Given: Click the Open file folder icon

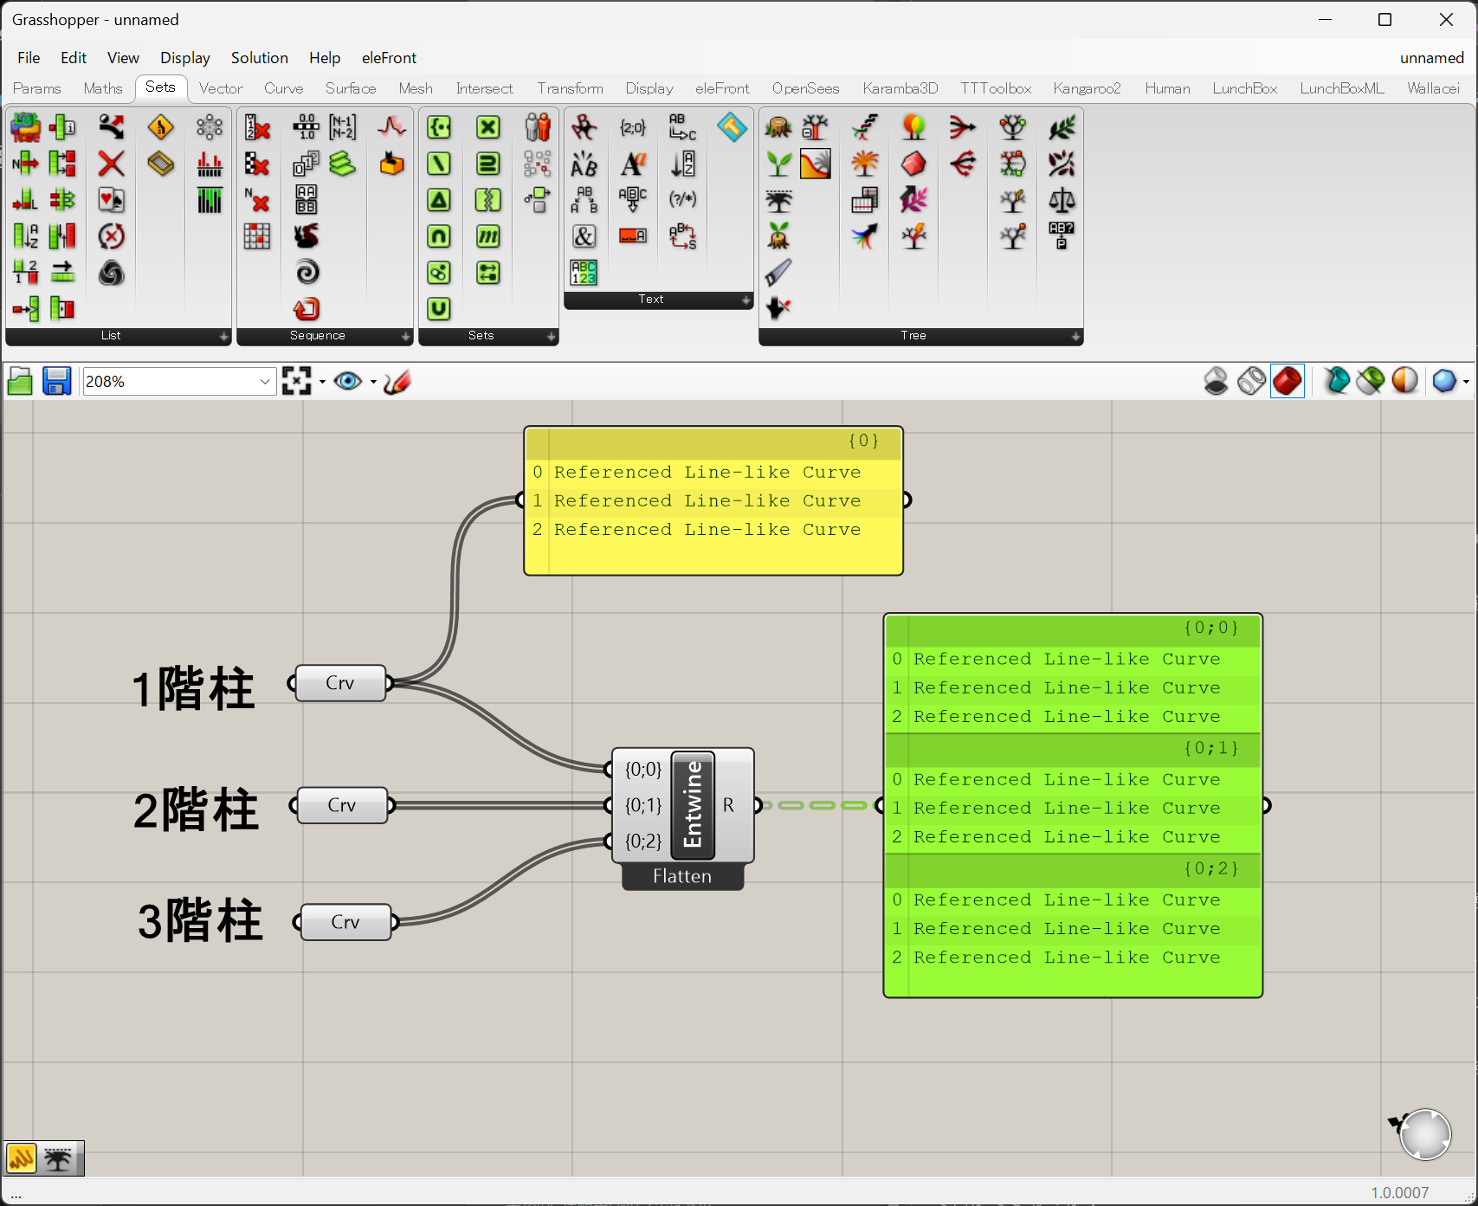Looking at the screenshot, I should [20, 381].
